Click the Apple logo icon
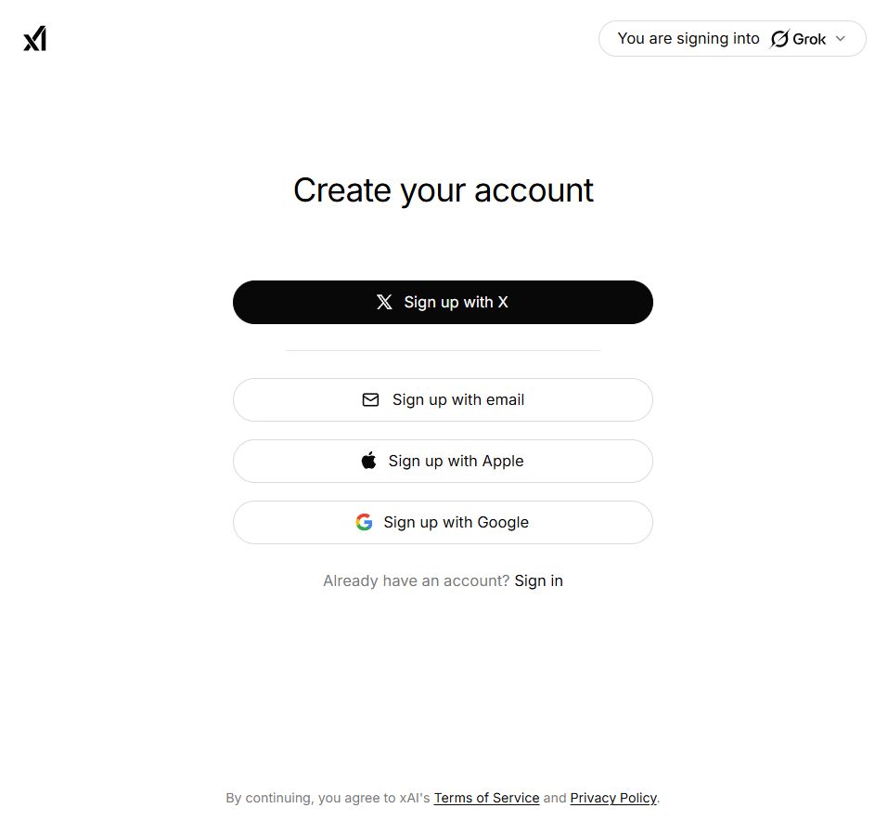The width and height of the screenshot is (888, 821). 368,460
